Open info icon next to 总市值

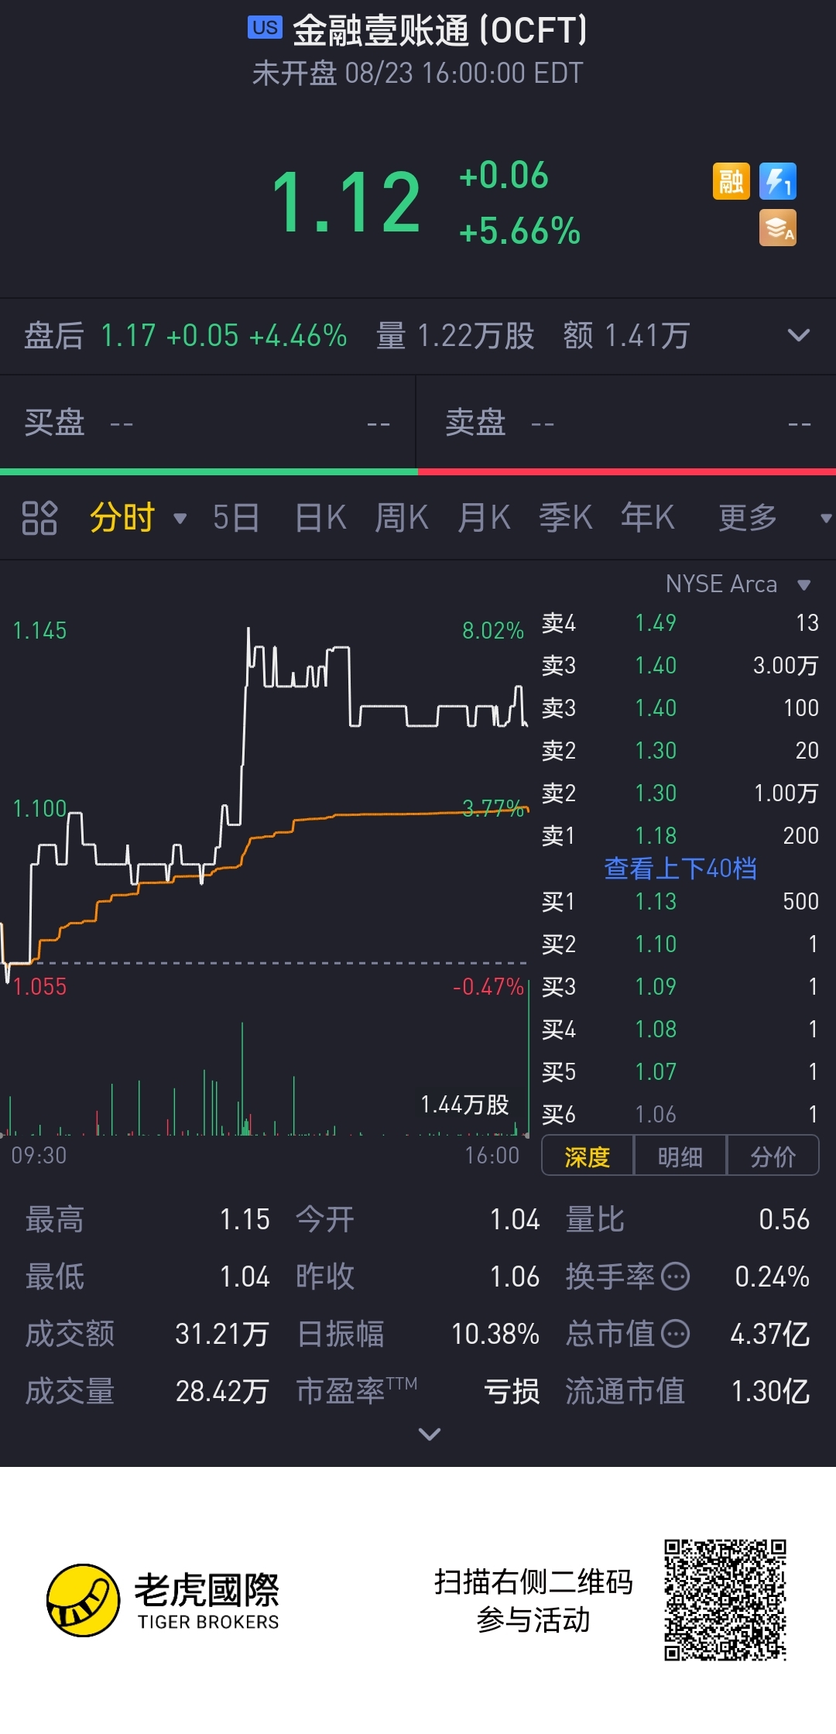pyautogui.click(x=676, y=1333)
